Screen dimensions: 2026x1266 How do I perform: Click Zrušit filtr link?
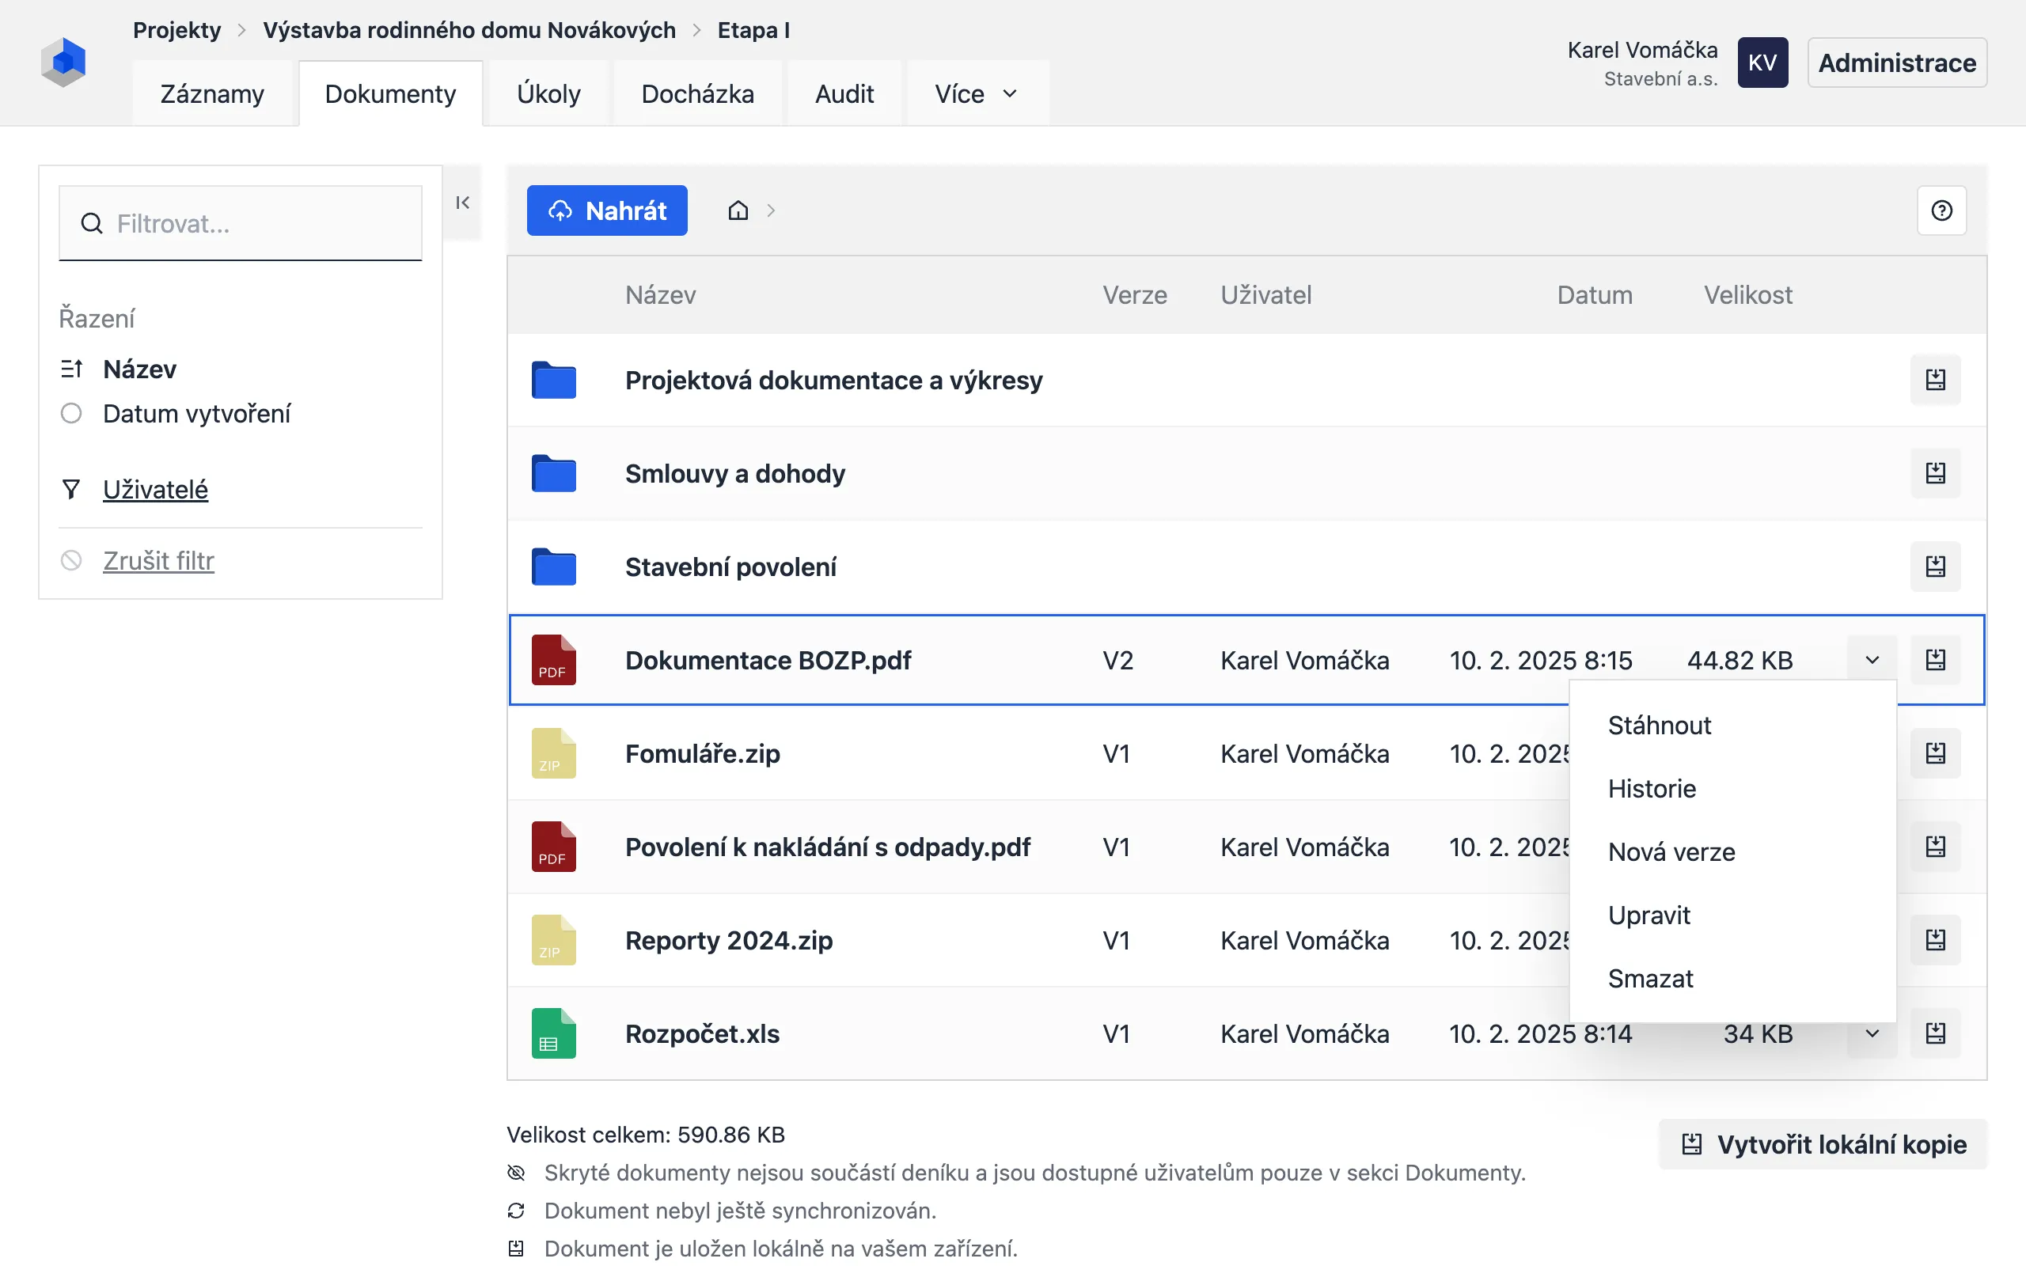pos(158,560)
